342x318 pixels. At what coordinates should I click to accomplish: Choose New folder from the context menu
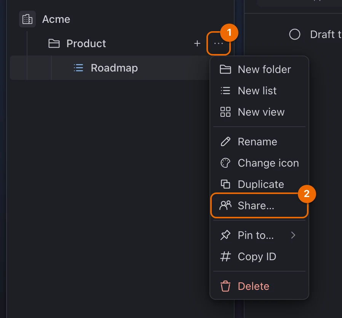click(x=259, y=70)
